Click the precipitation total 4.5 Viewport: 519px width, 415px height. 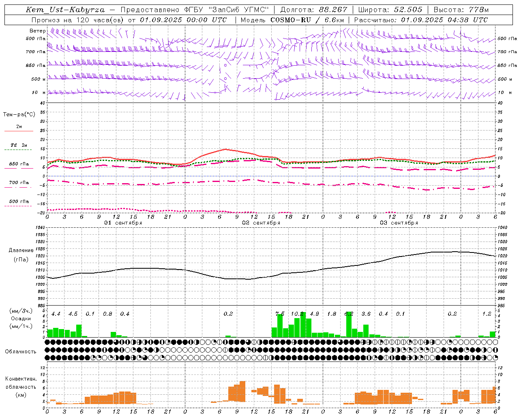coord(73,314)
